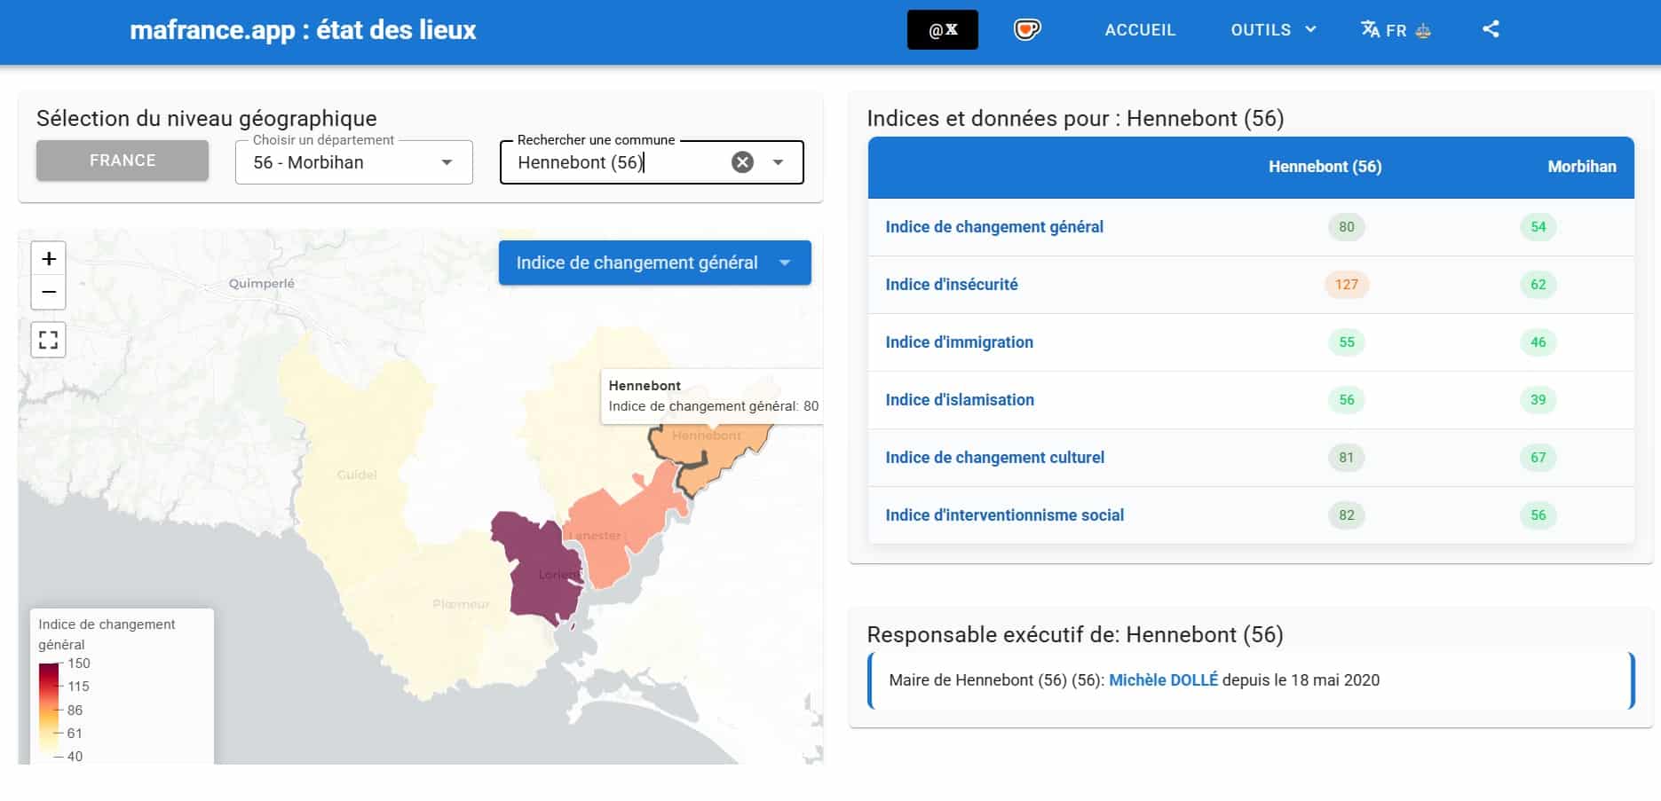Click the @X social button

[x=942, y=29]
